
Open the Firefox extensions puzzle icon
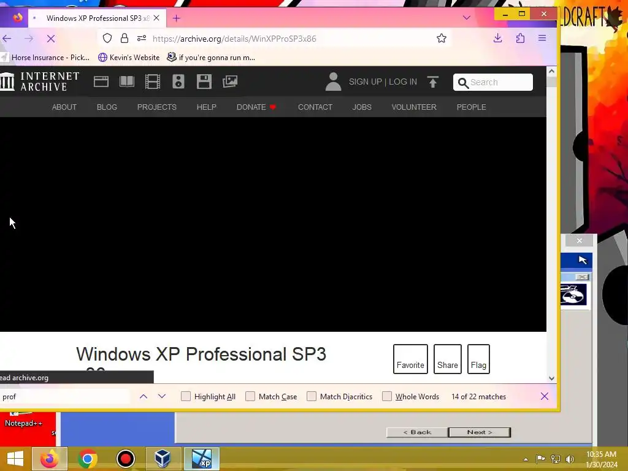520,38
